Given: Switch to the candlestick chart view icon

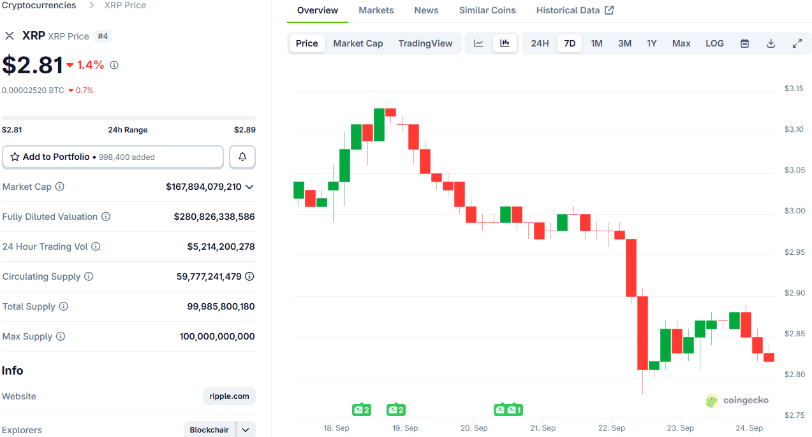Looking at the screenshot, I should click(505, 43).
